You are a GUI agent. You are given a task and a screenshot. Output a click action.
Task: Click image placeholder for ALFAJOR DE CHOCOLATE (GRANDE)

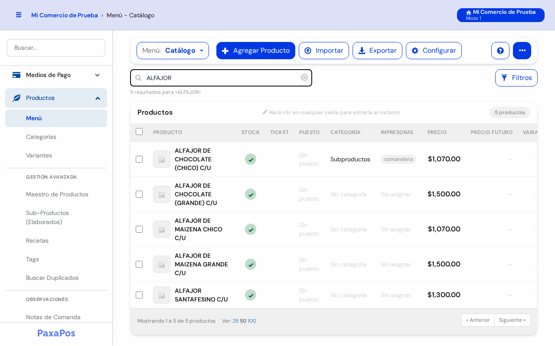pyautogui.click(x=162, y=194)
